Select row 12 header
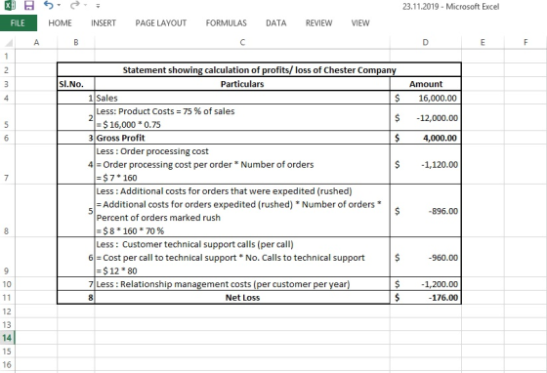The image size is (547, 373). (x=8, y=311)
